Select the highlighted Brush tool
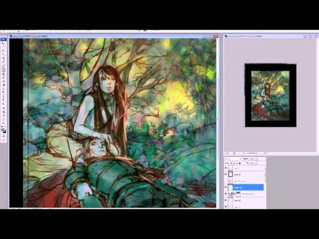Screen dimensions: 319x239 point(4,69)
